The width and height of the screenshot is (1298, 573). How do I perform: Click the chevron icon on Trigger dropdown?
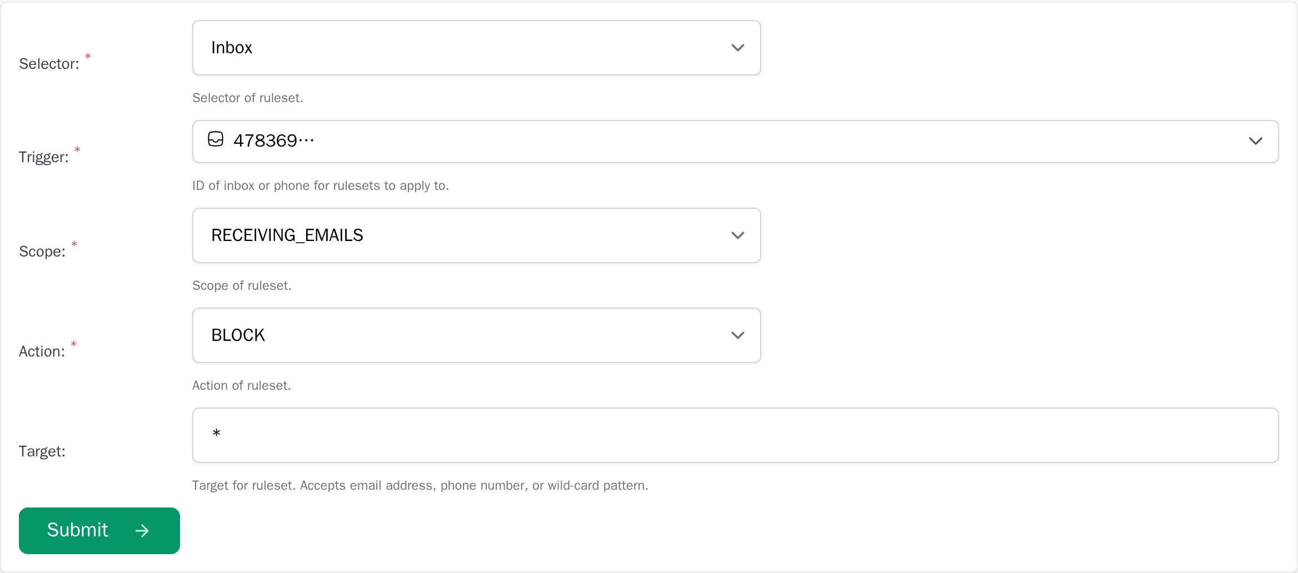coord(1256,141)
